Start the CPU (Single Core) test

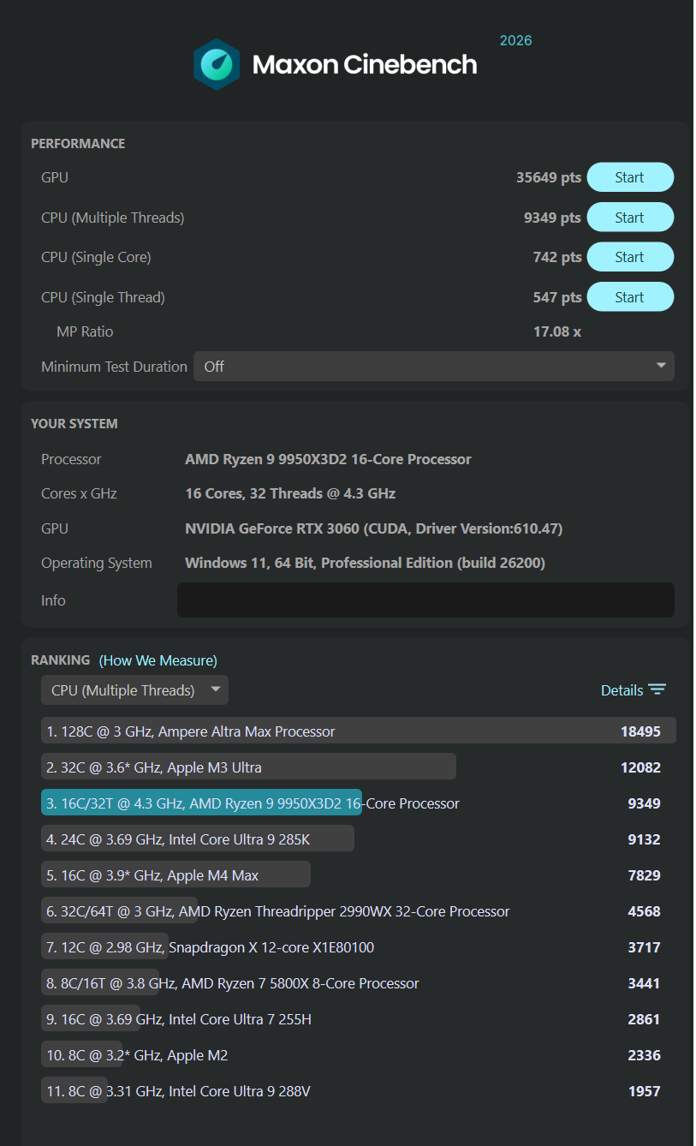pyautogui.click(x=629, y=257)
